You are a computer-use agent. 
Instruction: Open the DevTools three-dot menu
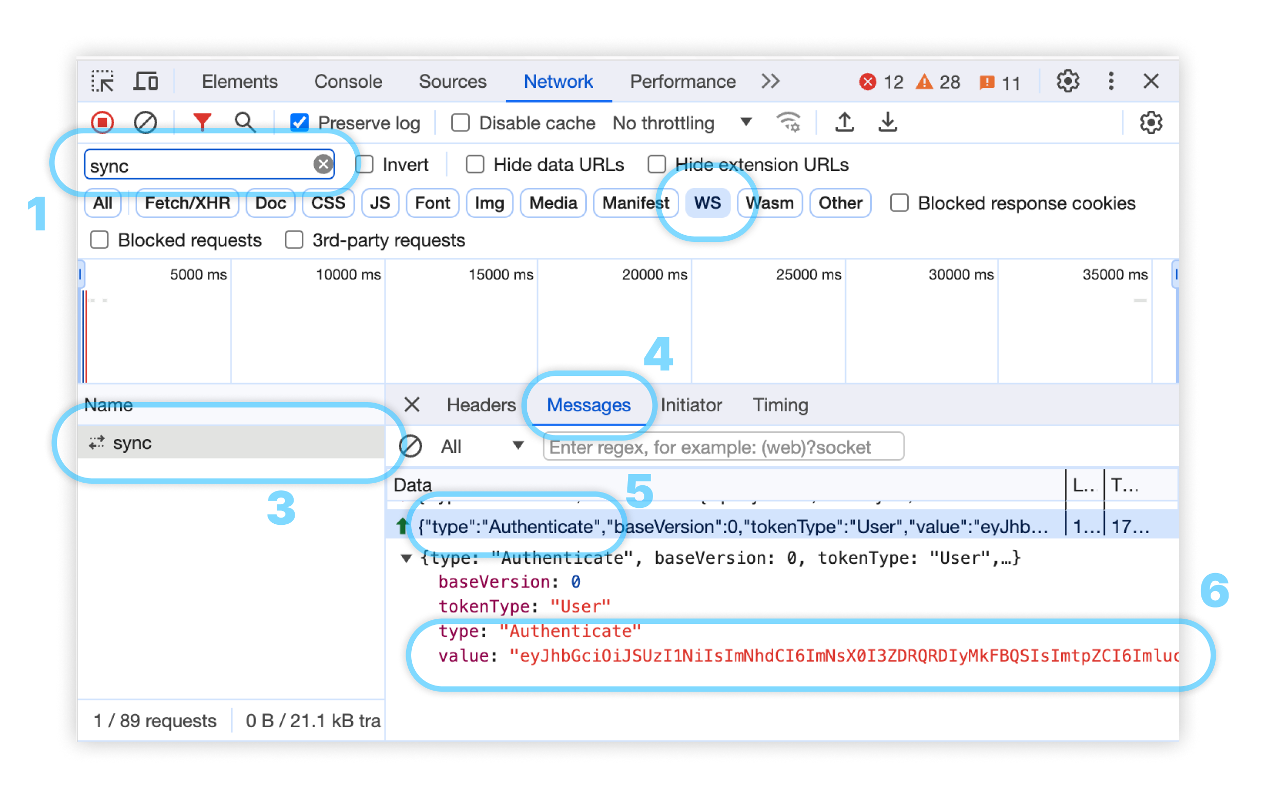1110,81
